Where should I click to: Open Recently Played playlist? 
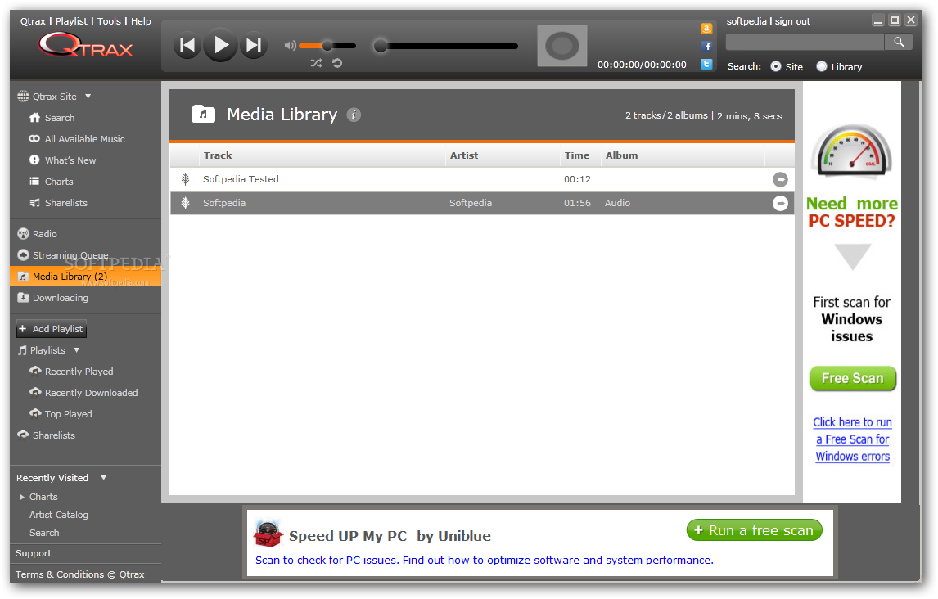click(79, 372)
